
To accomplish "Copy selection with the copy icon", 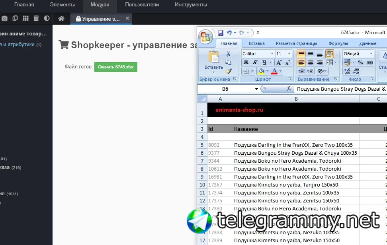I will click(228, 62).
